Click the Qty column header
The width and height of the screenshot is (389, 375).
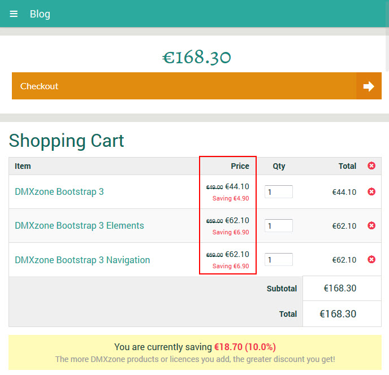279,166
